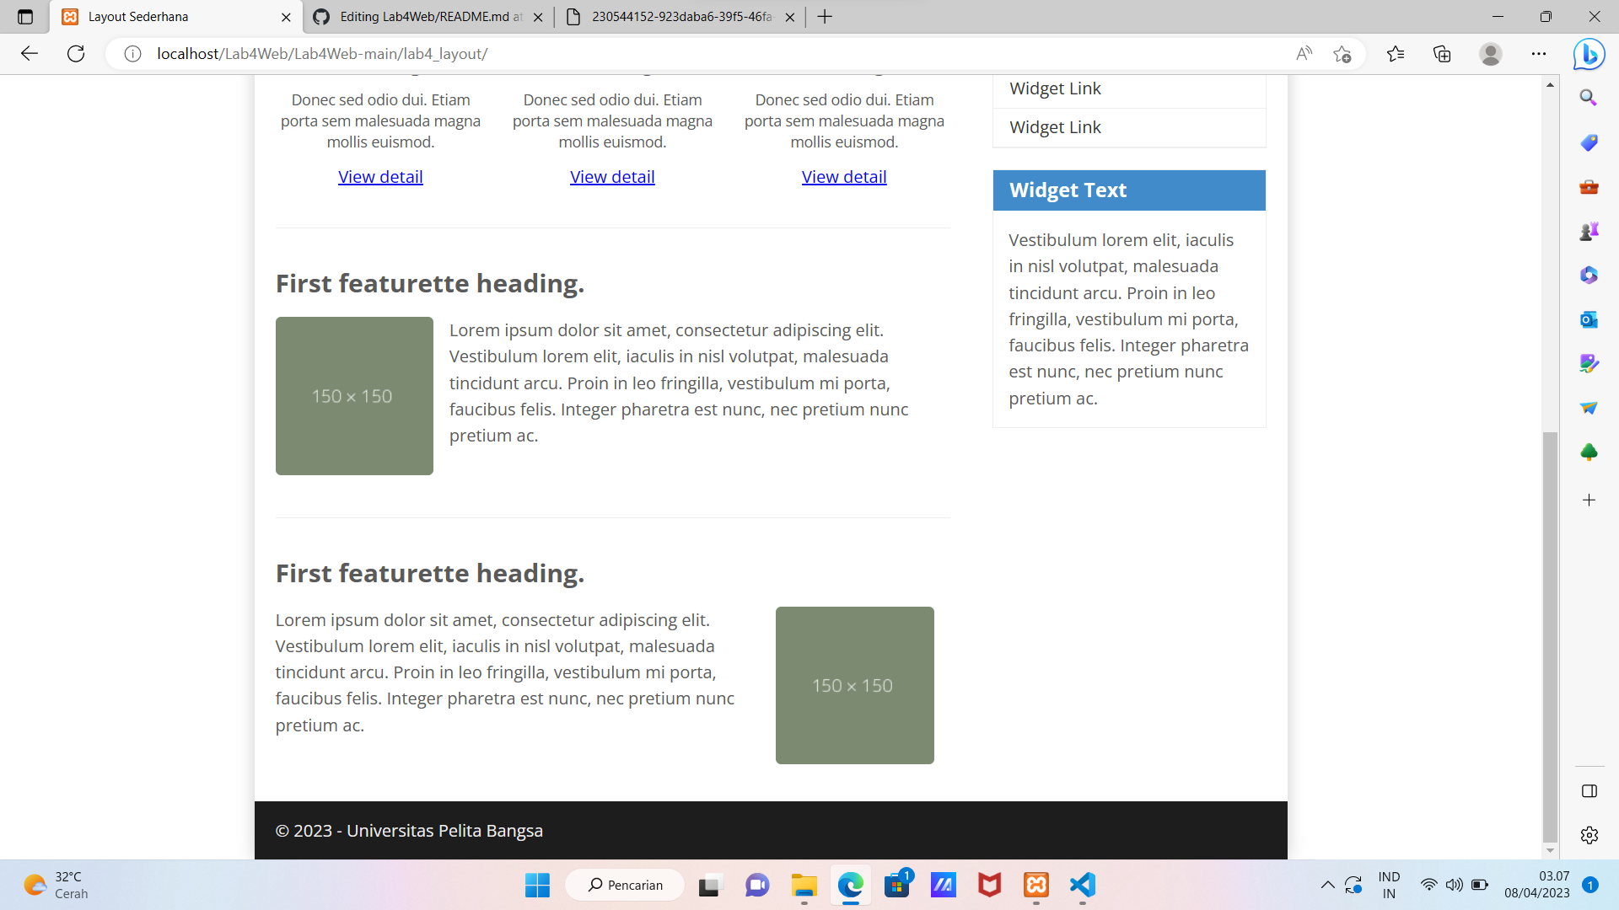The width and height of the screenshot is (1619, 910).
Task: Click the Read aloud icon in the address bar
Action: [1304, 54]
